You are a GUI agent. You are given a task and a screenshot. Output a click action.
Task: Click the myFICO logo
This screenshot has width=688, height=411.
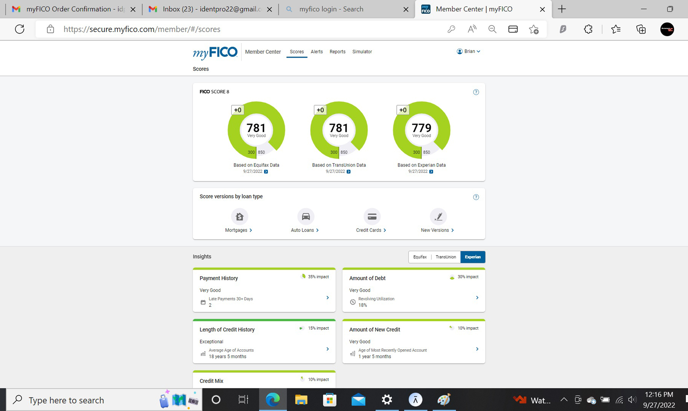point(215,53)
